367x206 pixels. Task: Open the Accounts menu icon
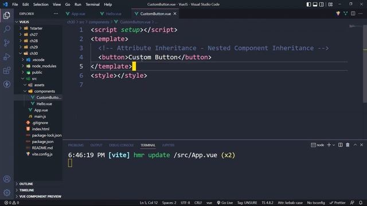pyautogui.click(x=7, y=179)
